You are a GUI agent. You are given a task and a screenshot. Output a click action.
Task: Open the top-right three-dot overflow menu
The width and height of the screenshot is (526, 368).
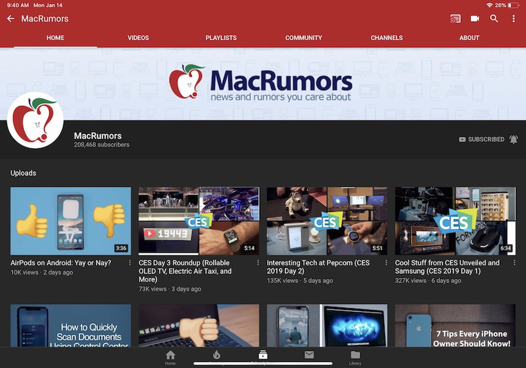513,19
